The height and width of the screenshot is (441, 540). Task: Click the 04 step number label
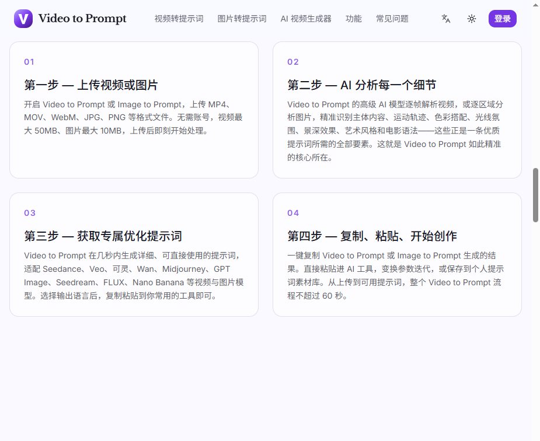pos(293,213)
